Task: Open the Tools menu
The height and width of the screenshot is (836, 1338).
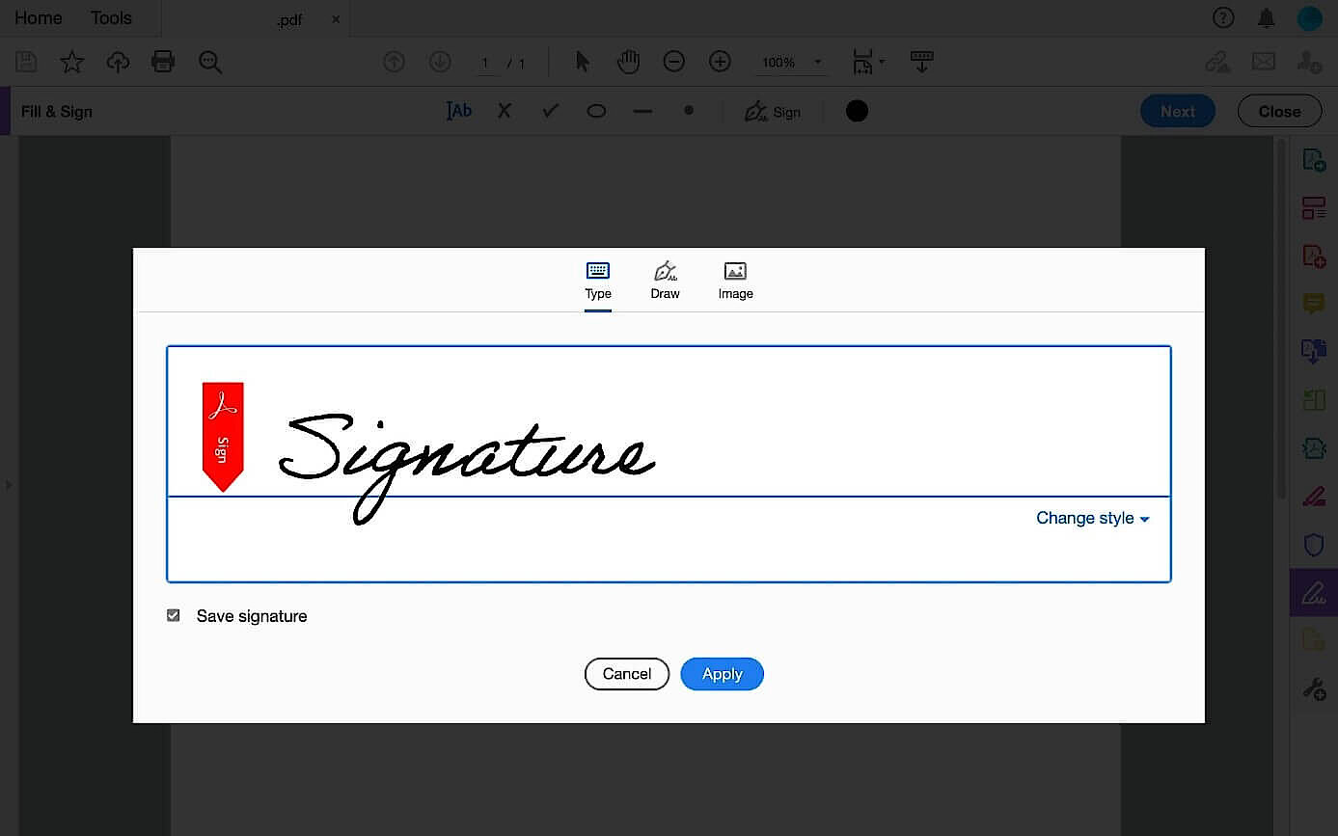Action: [x=110, y=17]
